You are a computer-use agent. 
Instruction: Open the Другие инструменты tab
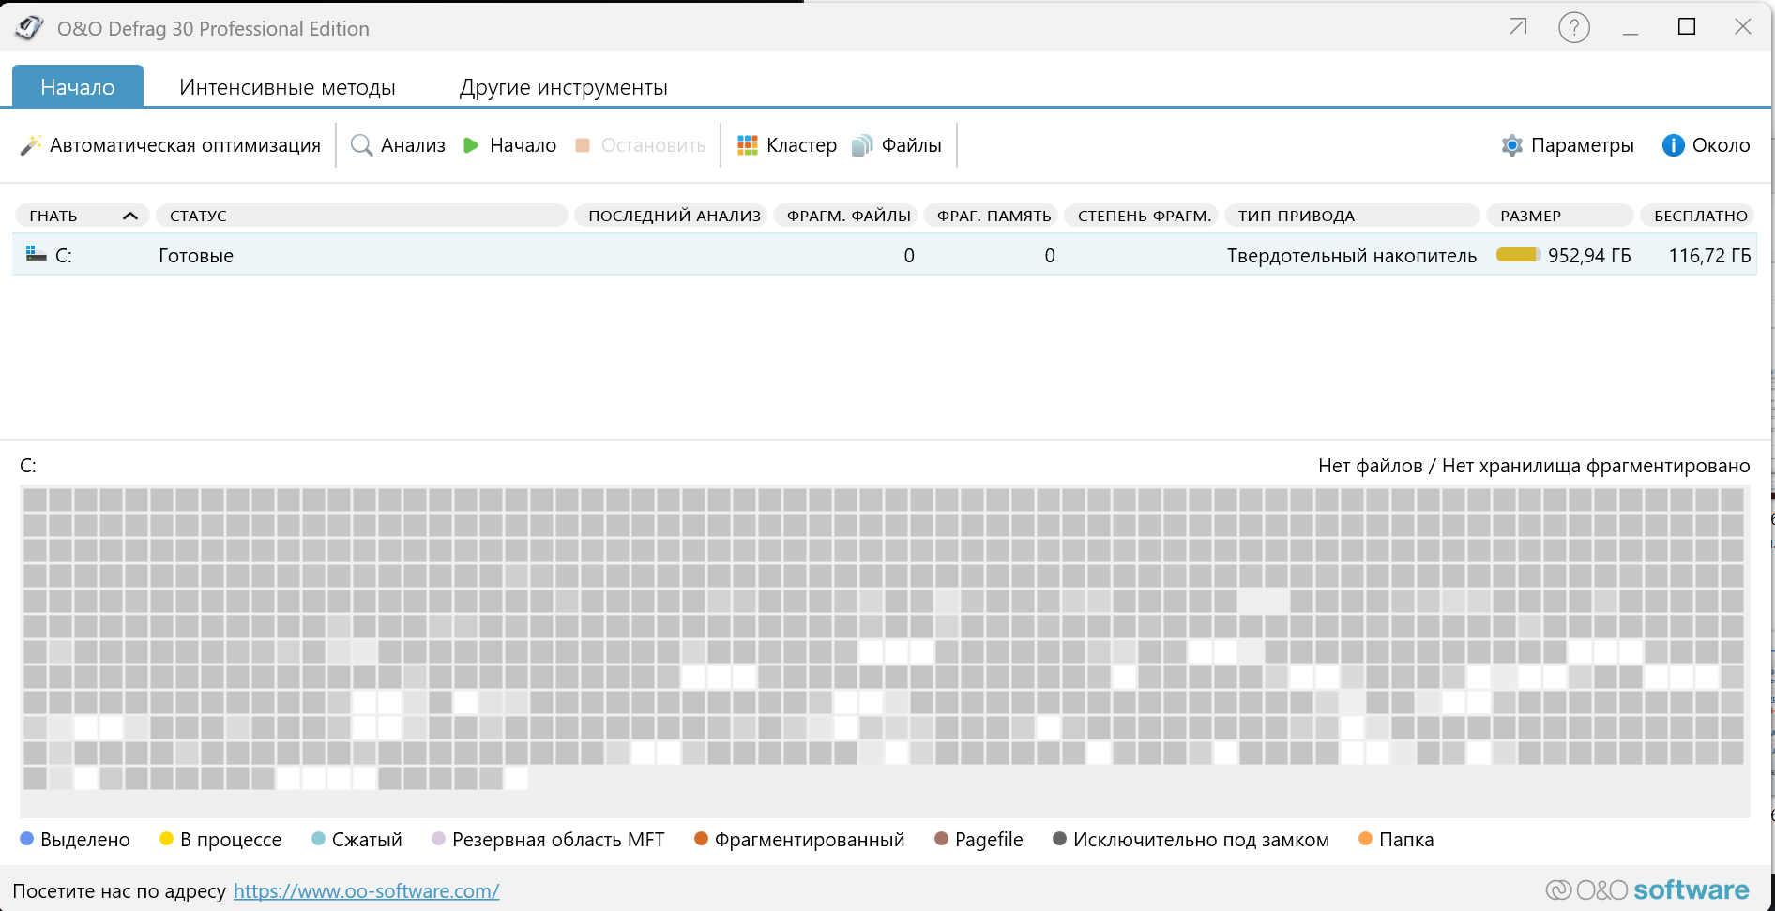pyautogui.click(x=563, y=87)
